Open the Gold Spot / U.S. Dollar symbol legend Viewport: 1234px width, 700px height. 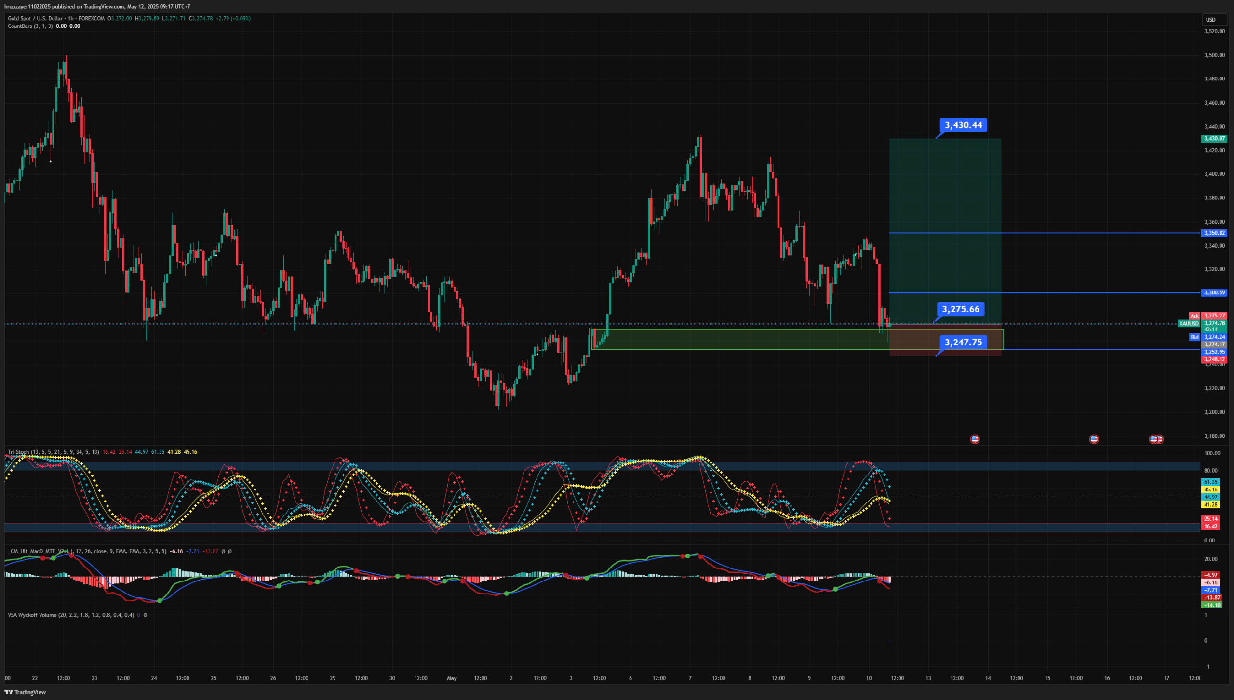point(35,18)
